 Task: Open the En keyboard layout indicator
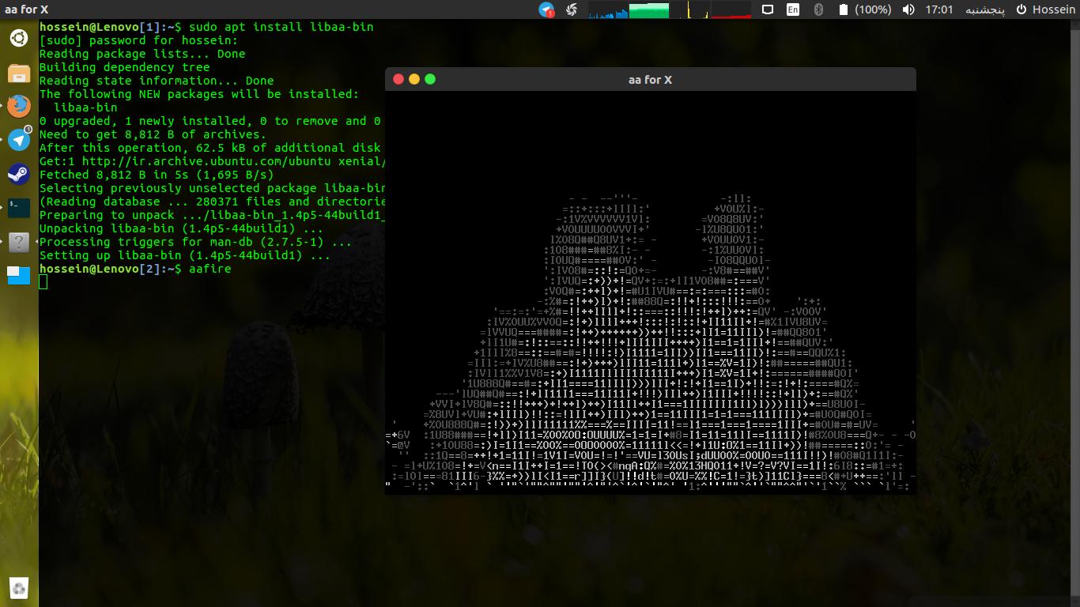[793, 9]
